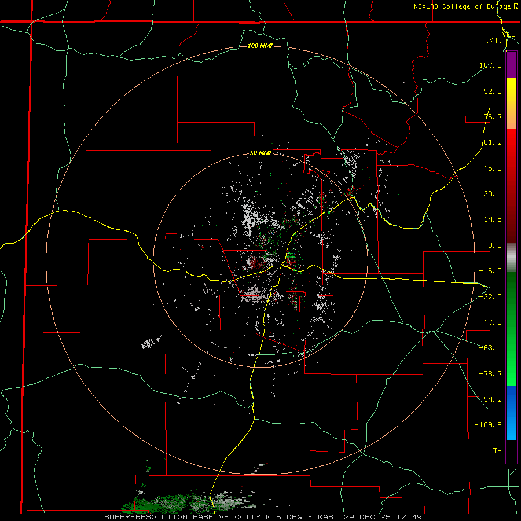Click the red segment of velocity color bar
Screen dimensions: 521x521
[x=511, y=185]
